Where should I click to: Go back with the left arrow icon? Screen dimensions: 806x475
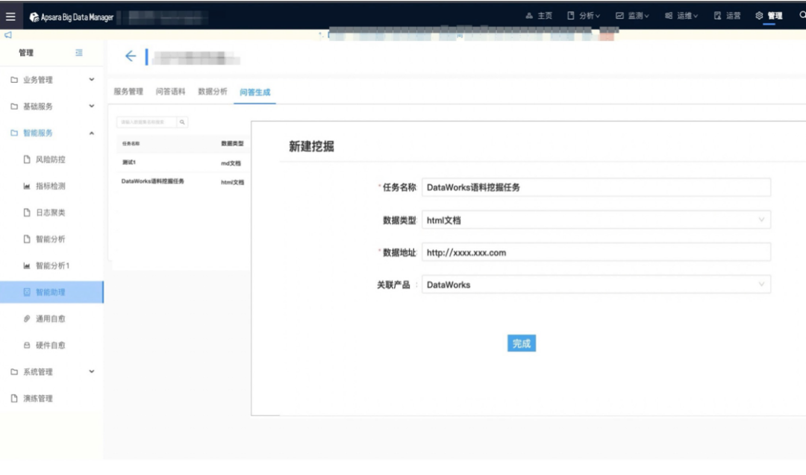tap(131, 56)
